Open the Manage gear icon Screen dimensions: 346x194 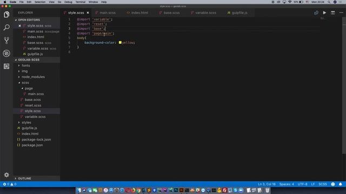[x=6, y=175]
